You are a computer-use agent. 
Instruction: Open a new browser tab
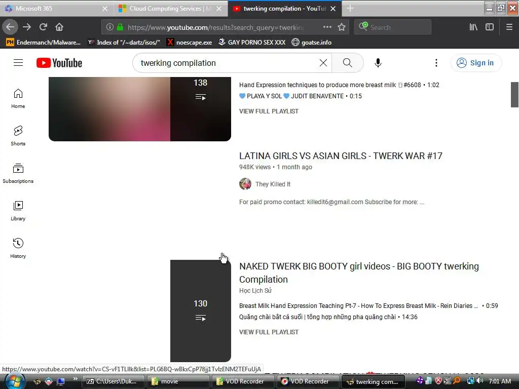tap(350, 9)
